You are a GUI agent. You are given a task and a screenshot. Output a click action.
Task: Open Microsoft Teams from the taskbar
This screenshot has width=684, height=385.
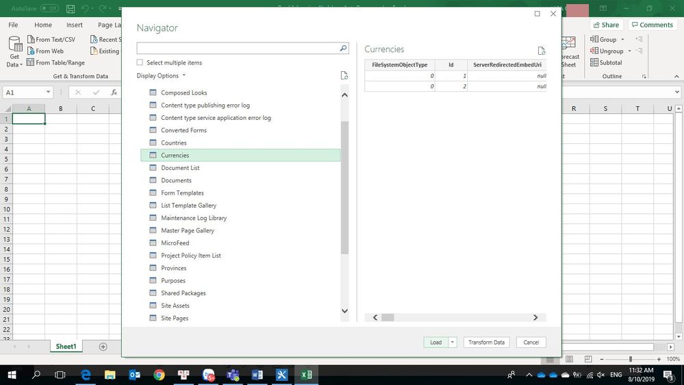point(233,375)
